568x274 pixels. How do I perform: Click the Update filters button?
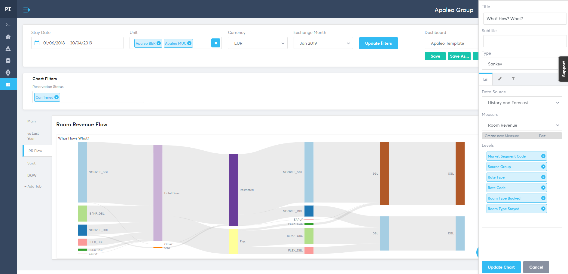click(378, 43)
